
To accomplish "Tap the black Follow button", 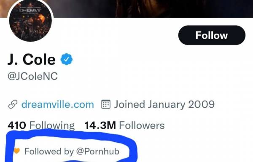I will pos(212,35).
